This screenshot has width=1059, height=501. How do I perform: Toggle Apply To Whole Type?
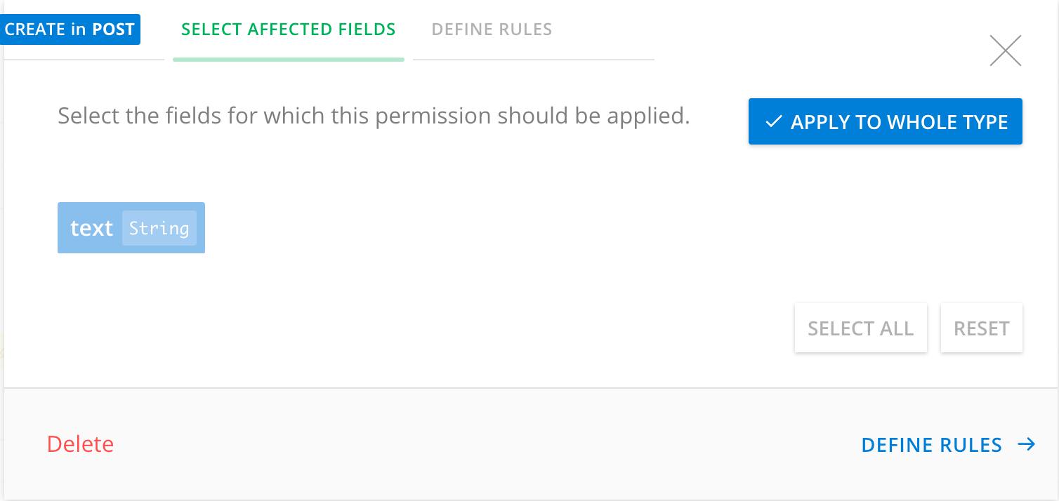click(x=885, y=121)
